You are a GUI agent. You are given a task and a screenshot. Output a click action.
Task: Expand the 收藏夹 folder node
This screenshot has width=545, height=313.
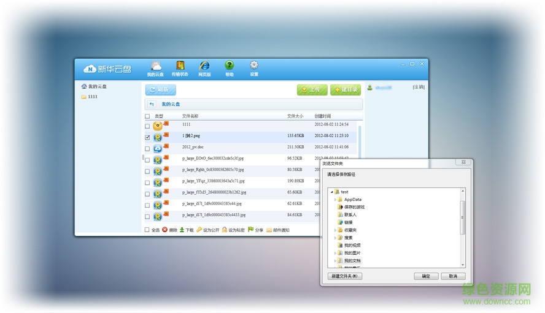click(x=335, y=230)
